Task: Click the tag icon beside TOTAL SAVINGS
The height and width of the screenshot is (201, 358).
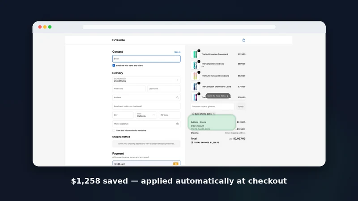Action: tap(192, 142)
